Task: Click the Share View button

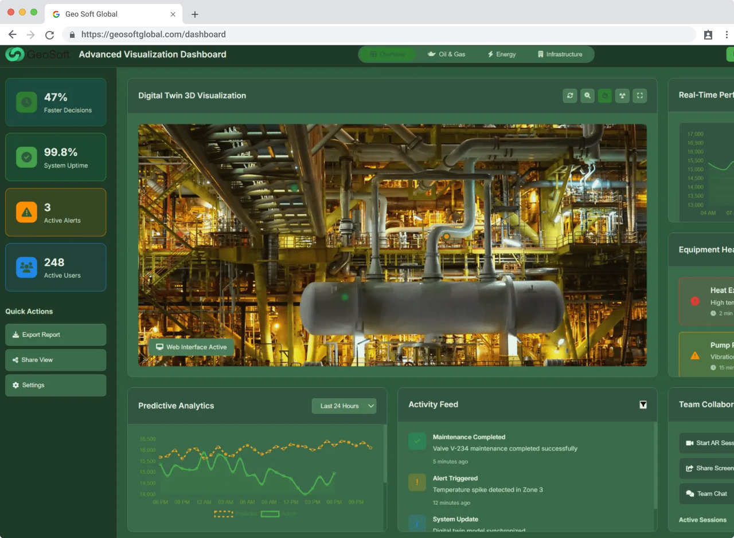Action: (56, 360)
